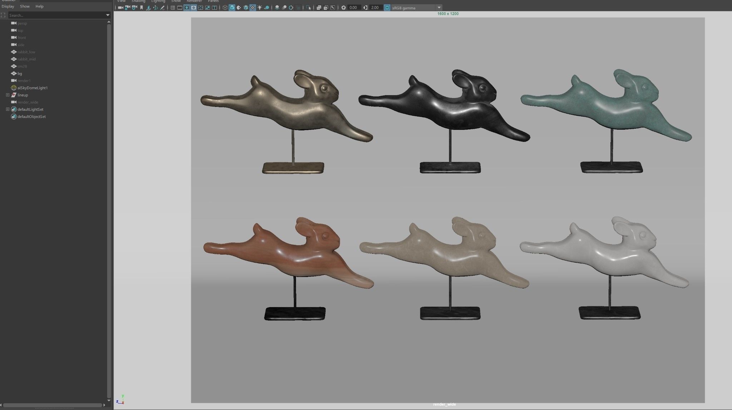Select aiSkyDomeLight1 in the outliner
732x410 pixels.
32,88
